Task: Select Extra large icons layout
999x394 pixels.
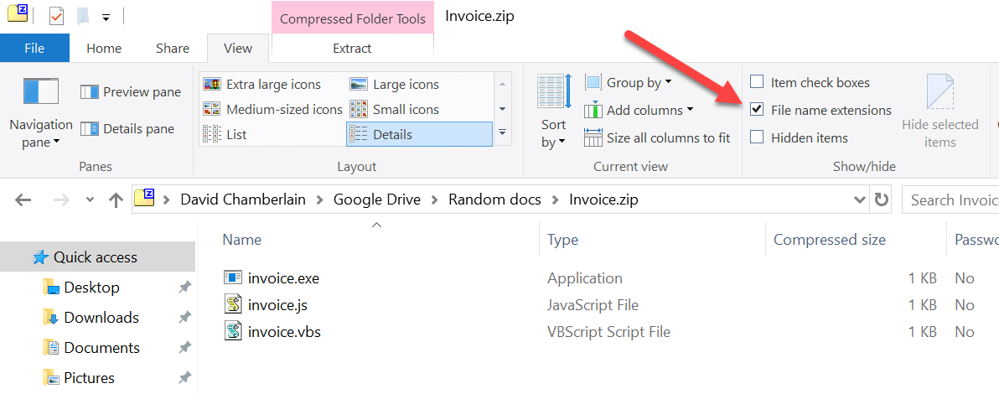Action: click(x=261, y=84)
